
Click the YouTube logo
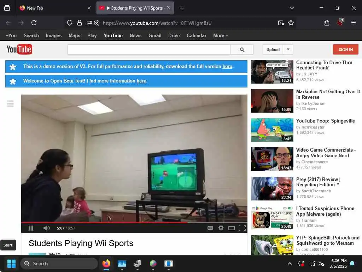tap(19, 49)
